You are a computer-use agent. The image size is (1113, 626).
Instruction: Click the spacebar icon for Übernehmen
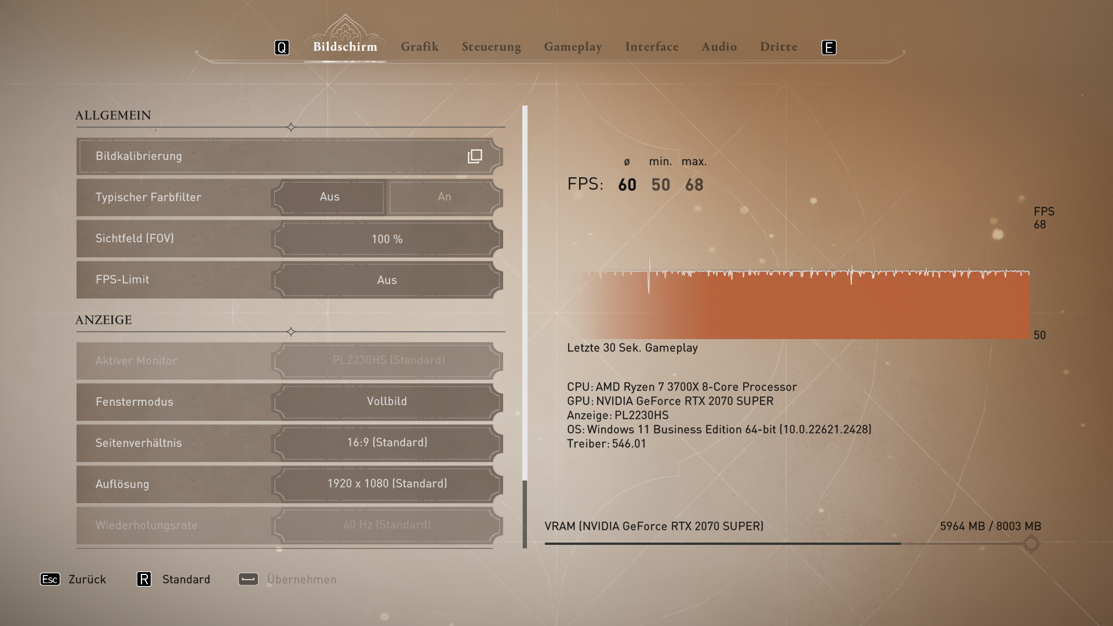248,579
